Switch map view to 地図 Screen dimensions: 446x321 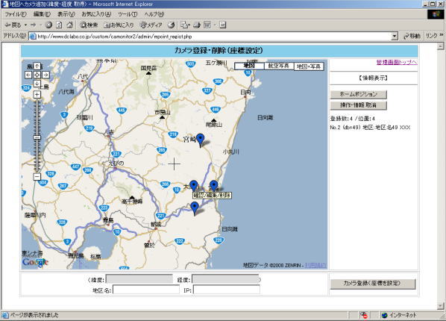click(x=249, y=66)
